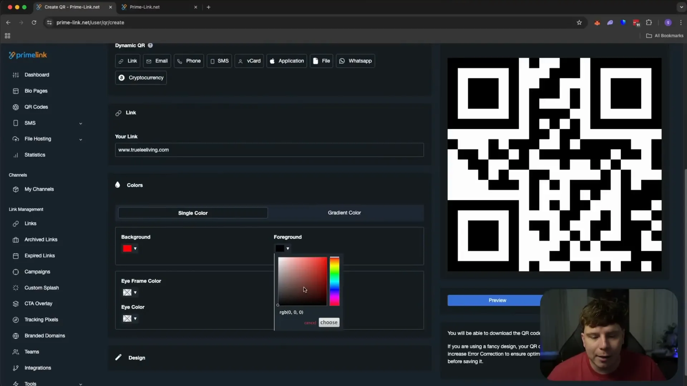687x386 pixels.
Task: Click the Dynamic QR help icon
Action: (150, 45)
